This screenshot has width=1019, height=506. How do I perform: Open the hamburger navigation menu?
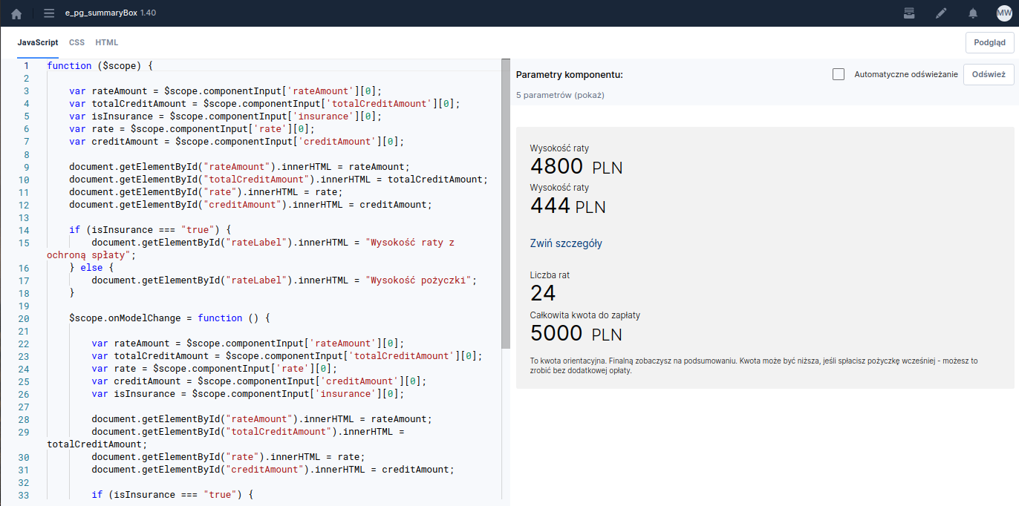click(x=49, y=13)
